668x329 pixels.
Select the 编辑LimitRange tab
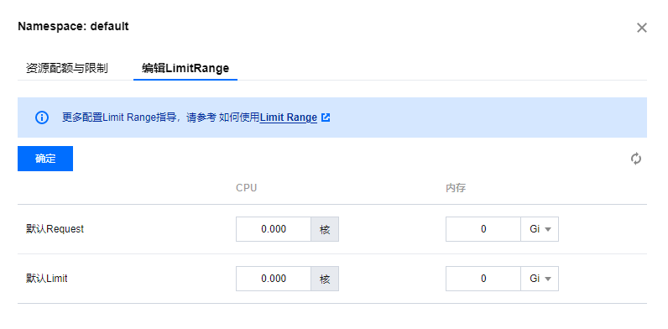pos(185,68)
